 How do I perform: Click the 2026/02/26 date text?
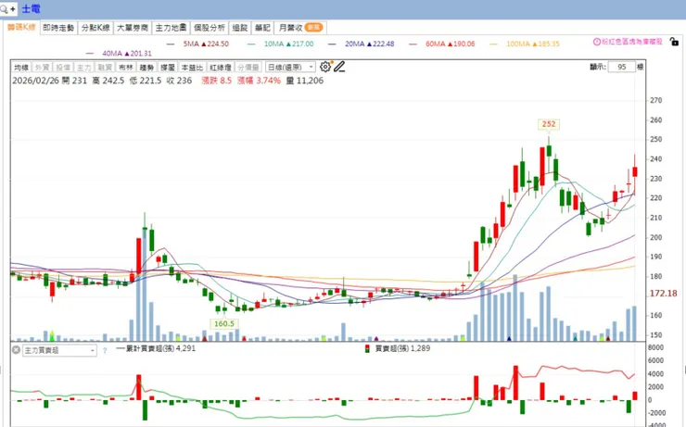pos(35,81)
